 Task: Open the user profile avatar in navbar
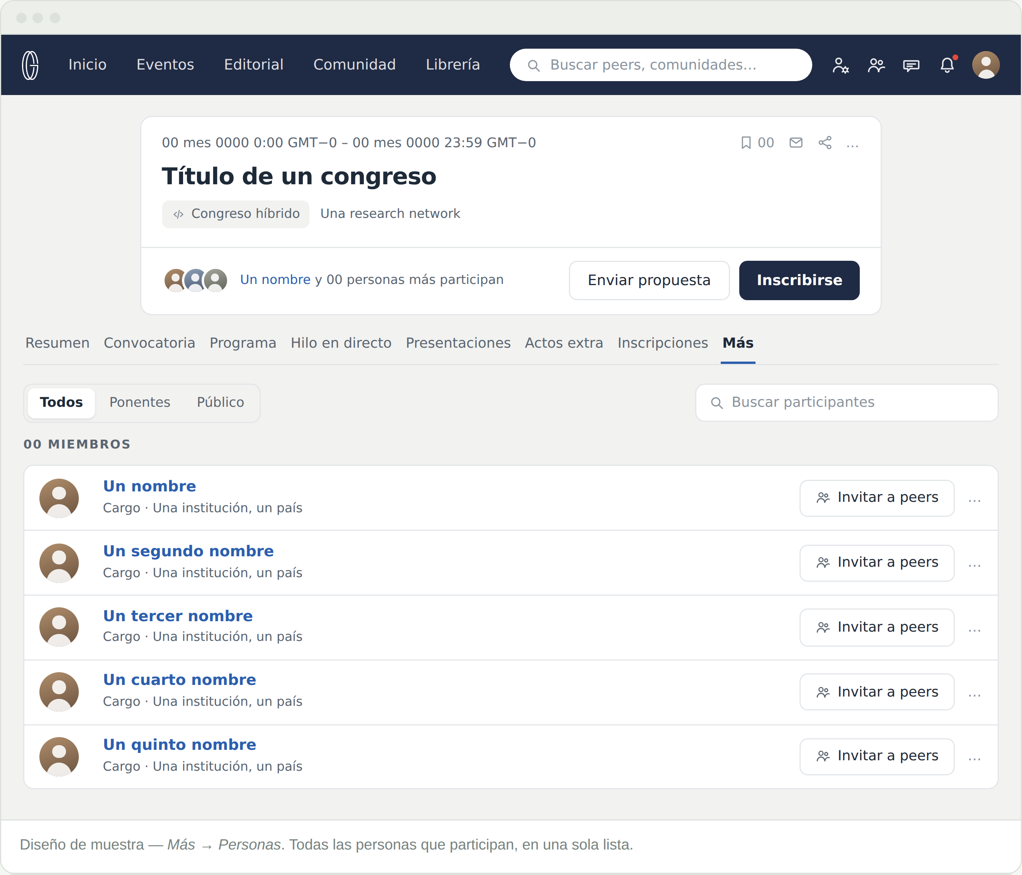click(986, 65)
